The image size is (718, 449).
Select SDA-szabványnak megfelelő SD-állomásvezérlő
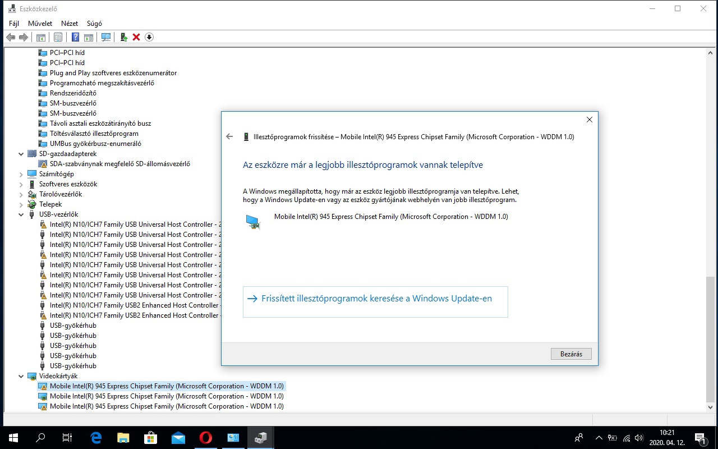click(120, 164)
